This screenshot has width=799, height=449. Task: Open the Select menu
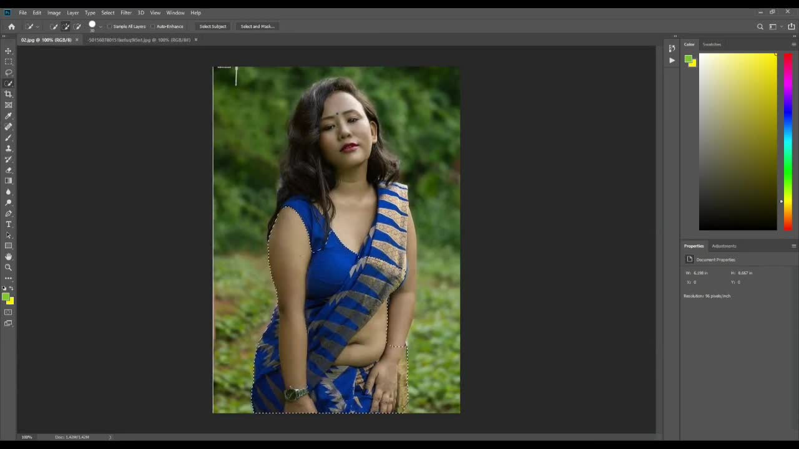coord(108,12)
